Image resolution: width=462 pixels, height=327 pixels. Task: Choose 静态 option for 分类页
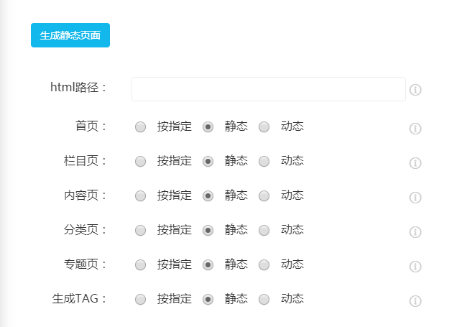tap(208, 230)
